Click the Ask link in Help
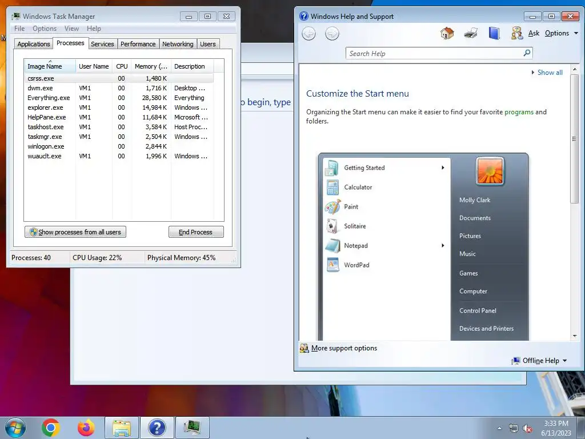The height and width of the screenshot is (439, 585). (x=534, y=33)
